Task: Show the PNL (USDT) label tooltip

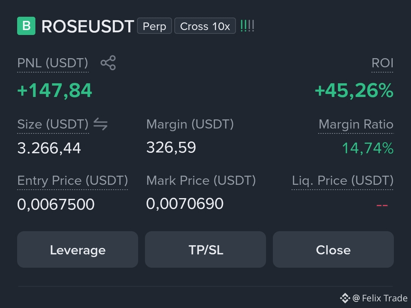Action: [53, 63]
